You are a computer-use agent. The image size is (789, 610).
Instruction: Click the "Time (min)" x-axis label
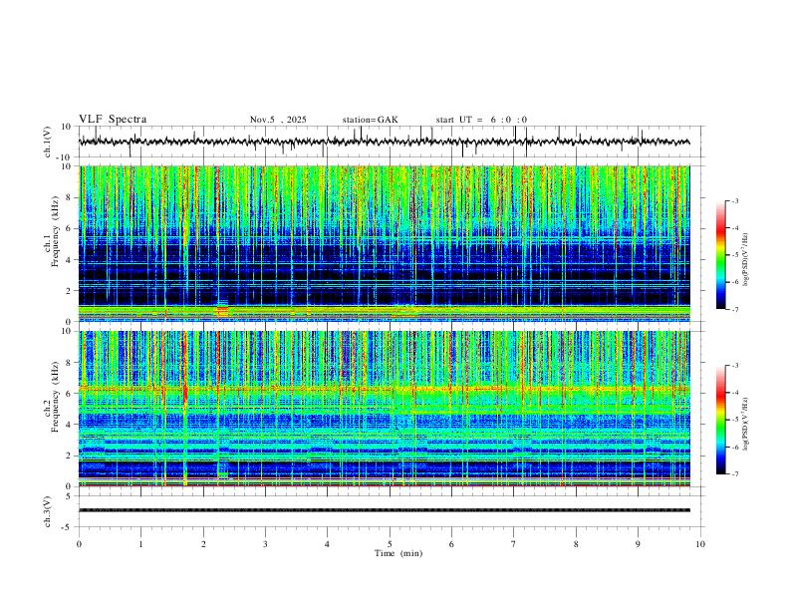click(398, 553)
